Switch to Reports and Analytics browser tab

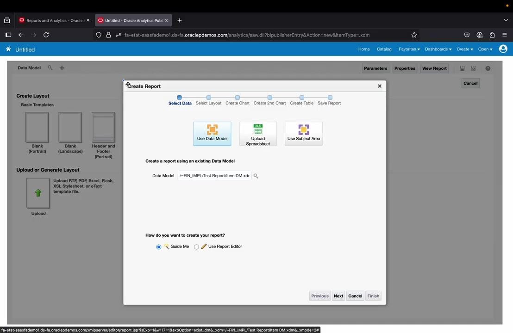pyautogui.click(x=54, y=20)
